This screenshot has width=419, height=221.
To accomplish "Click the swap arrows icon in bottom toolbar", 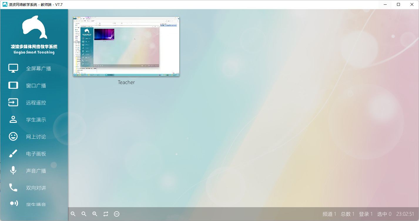I will point(106,214).
